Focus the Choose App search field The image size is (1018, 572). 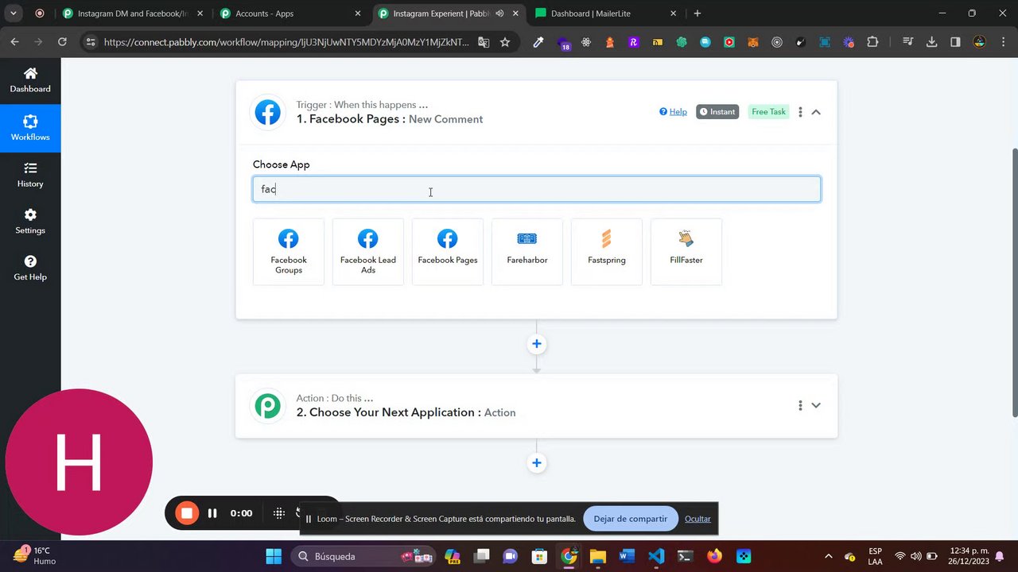[537, 189]
